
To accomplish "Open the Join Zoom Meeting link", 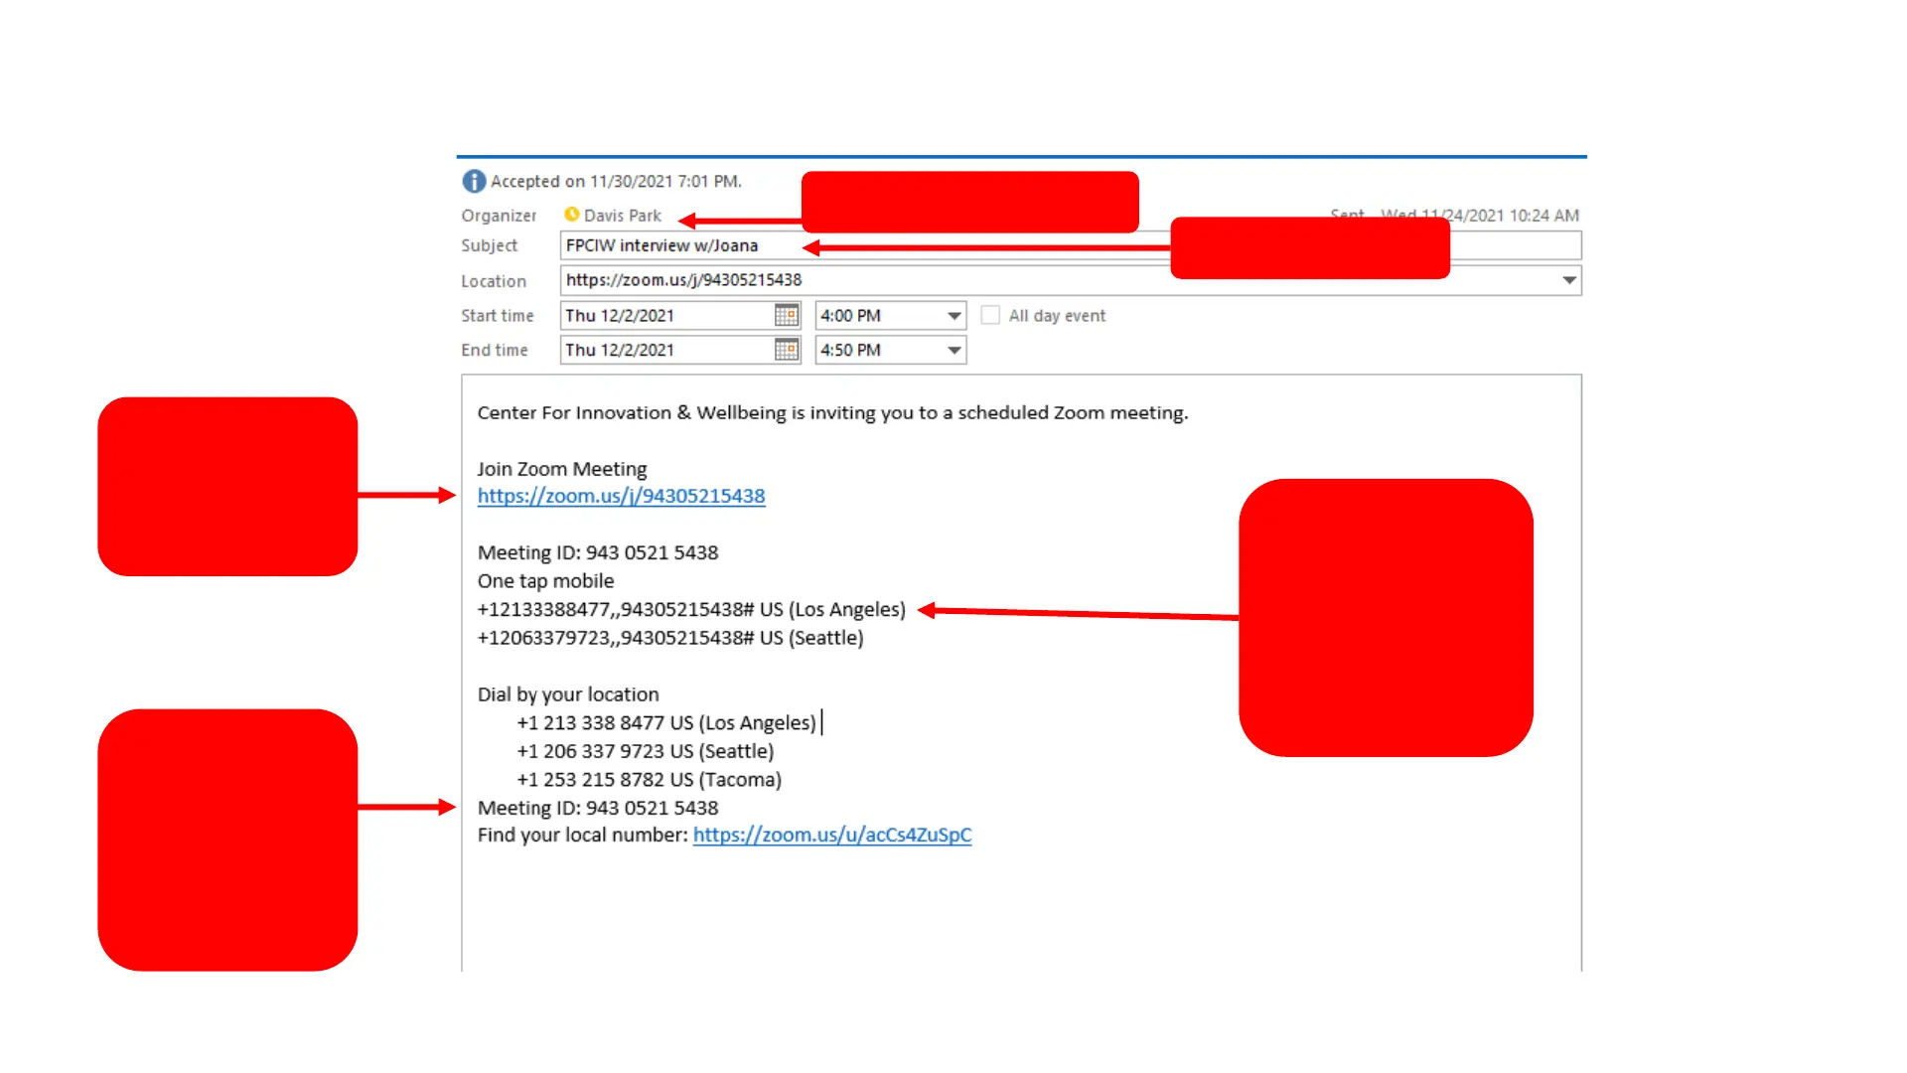I will coord(621,496).
